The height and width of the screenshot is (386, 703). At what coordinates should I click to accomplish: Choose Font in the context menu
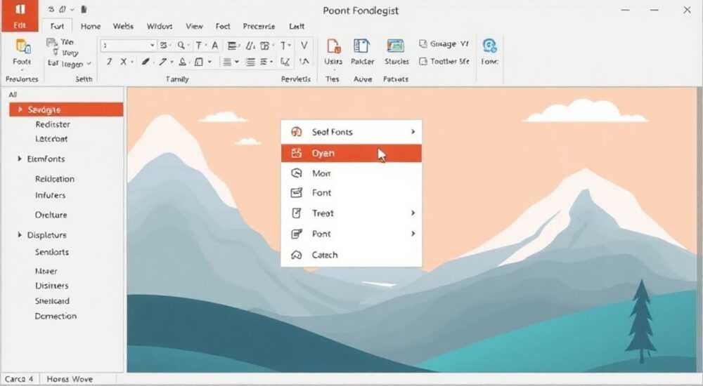pos(351,193)
